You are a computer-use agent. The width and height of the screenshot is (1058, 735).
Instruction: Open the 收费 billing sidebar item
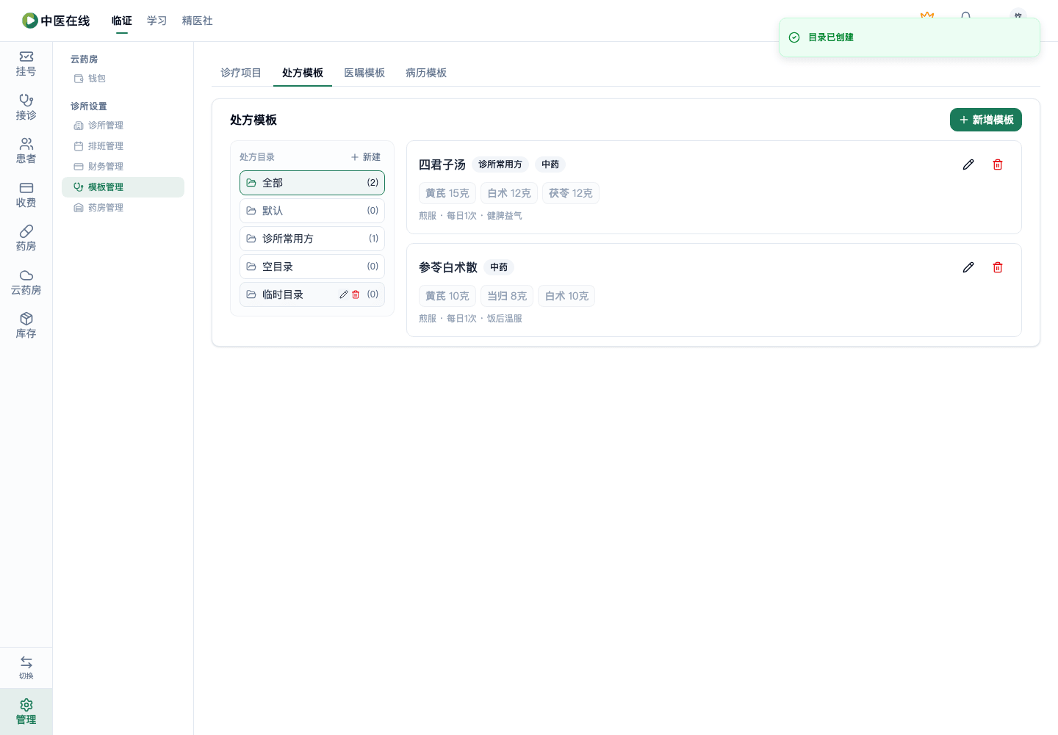click(x=26, y=195)
